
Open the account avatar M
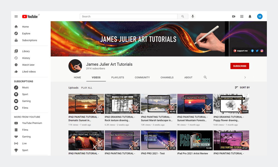[x=260, y=16]
